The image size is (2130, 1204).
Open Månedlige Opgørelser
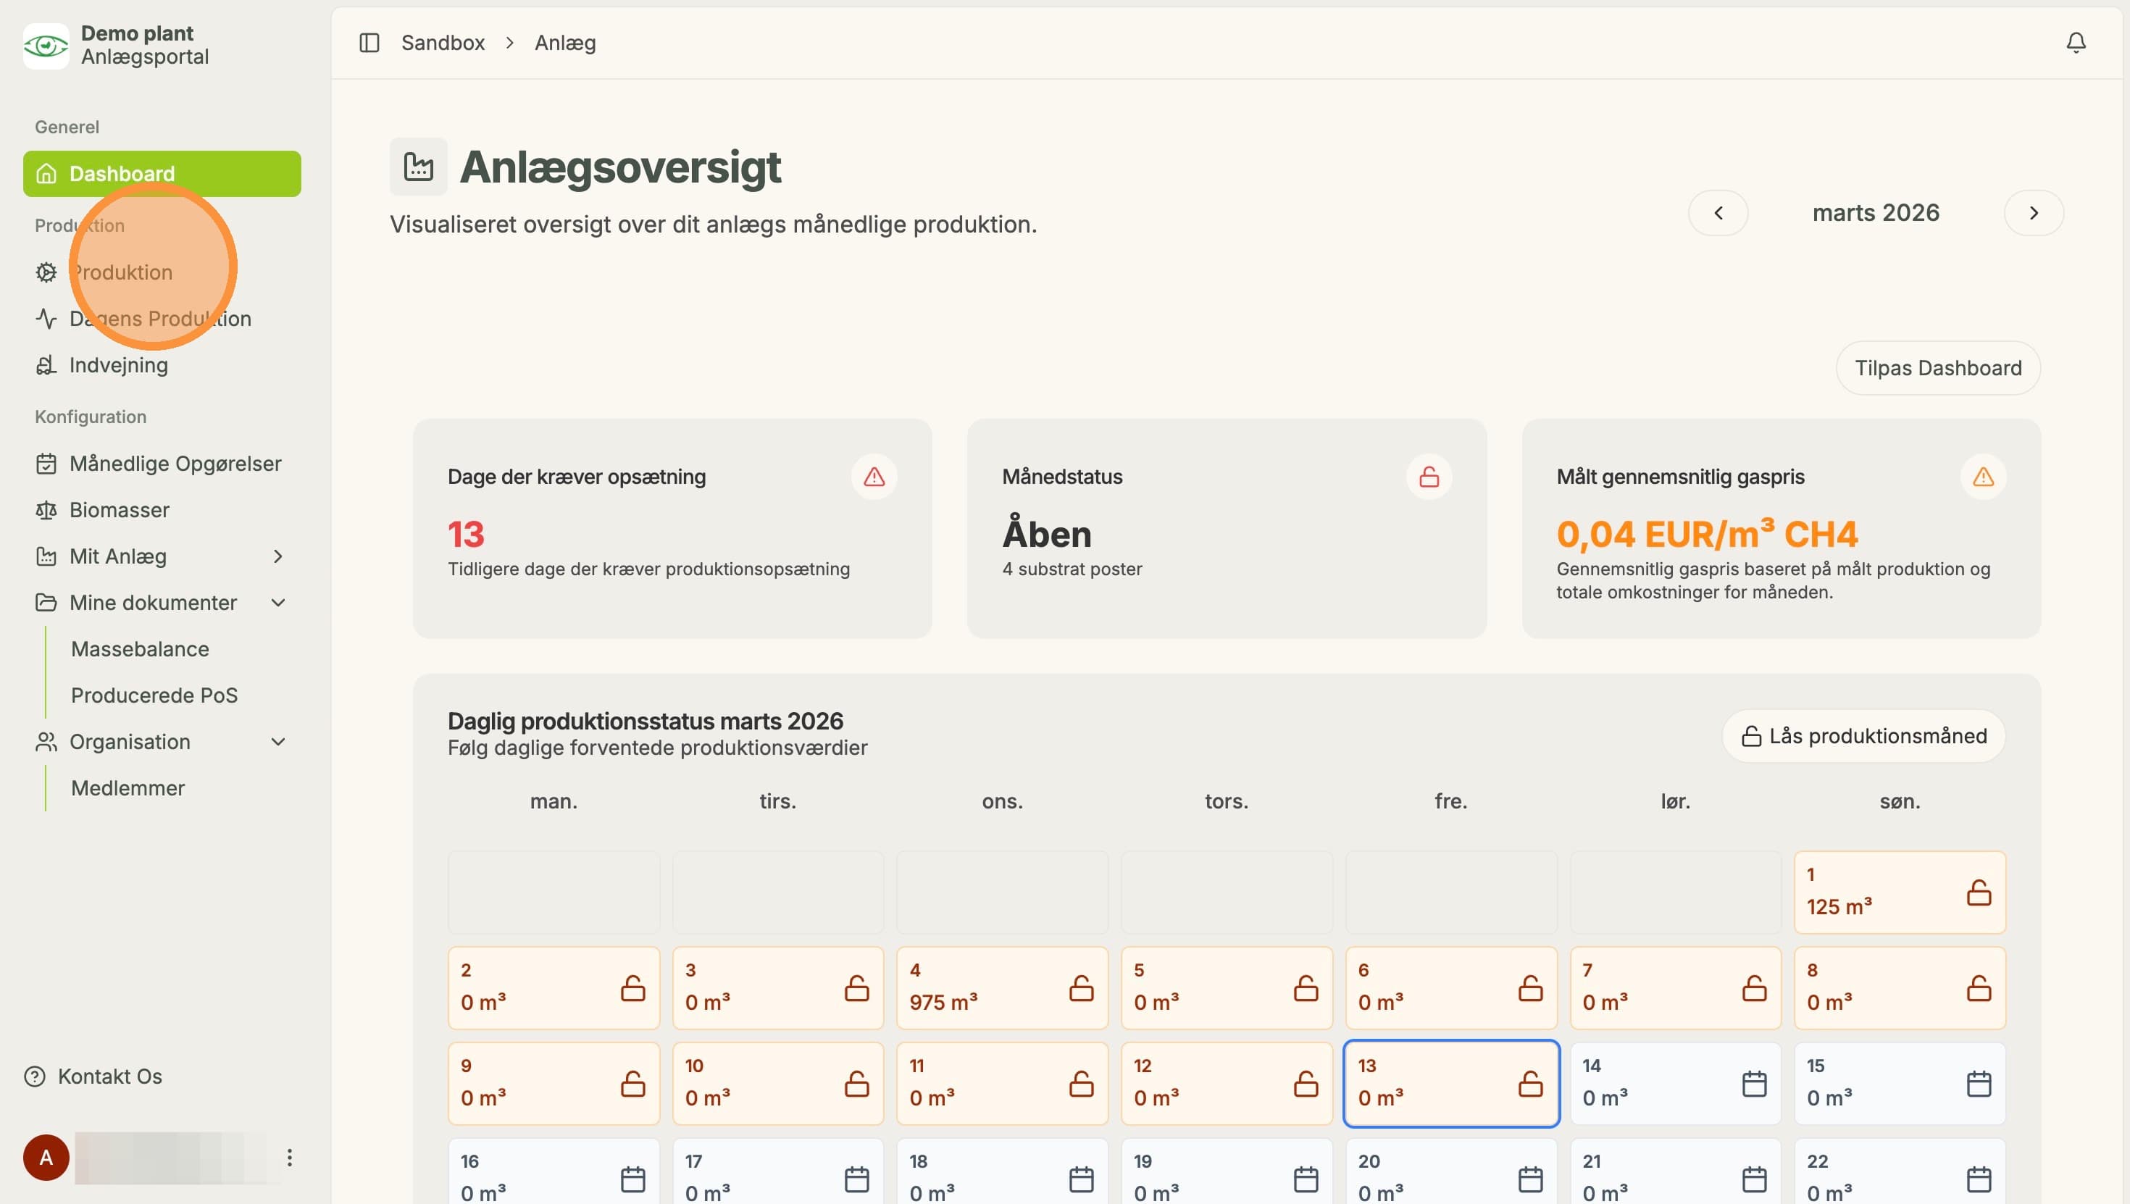[162, 463]
